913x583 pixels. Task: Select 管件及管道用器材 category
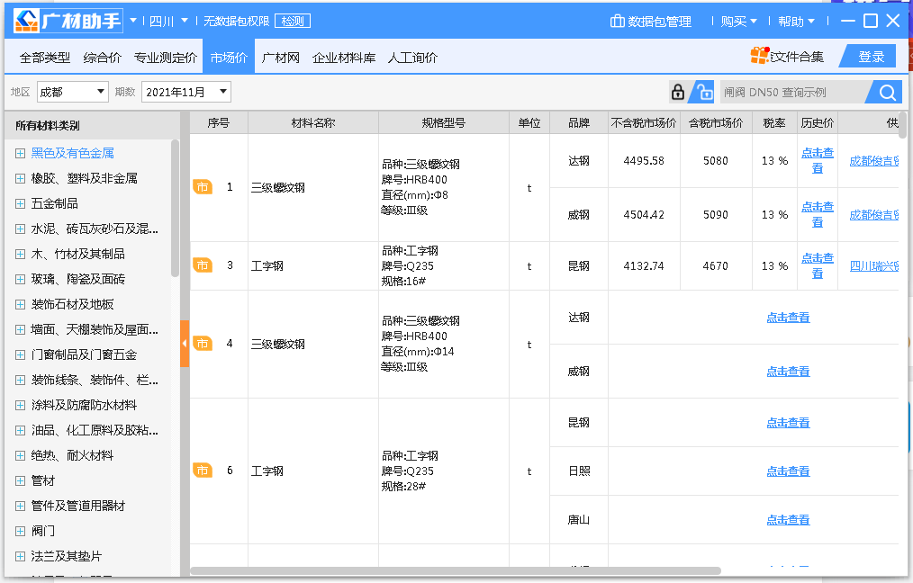(78, 507)
